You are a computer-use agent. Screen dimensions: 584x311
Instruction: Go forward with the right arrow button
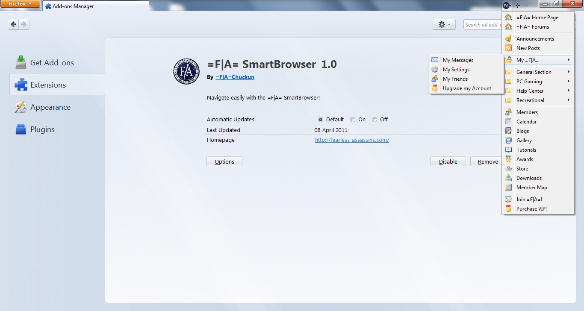coord(24,24)
